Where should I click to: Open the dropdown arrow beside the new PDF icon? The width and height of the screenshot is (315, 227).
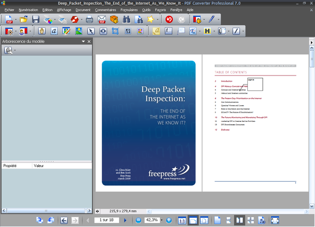point(16,20)
